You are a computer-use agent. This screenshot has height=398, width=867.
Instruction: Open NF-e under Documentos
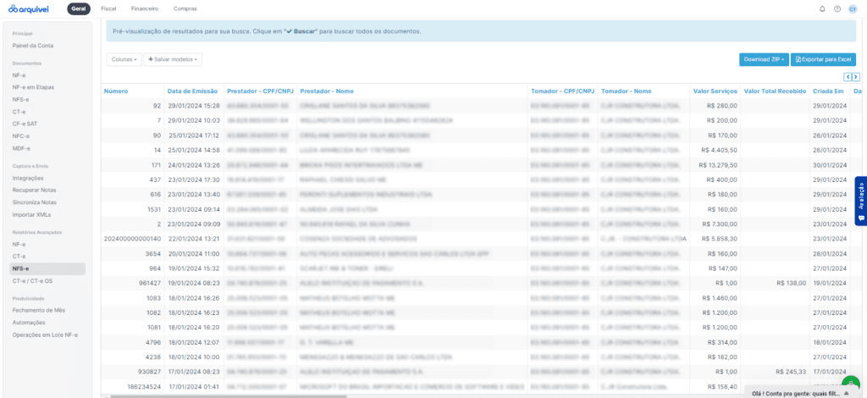tap(20, 75)
